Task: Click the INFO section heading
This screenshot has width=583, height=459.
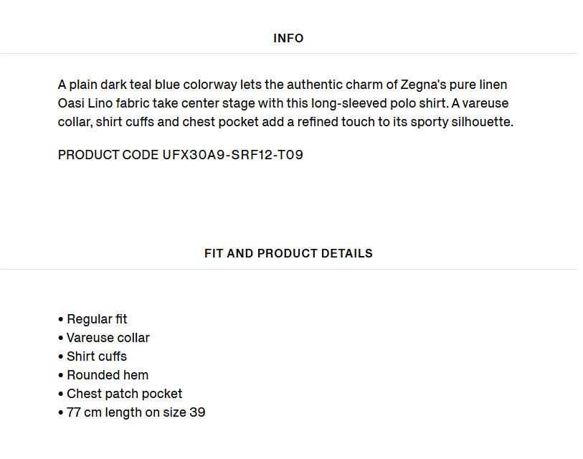Action: [288, 38]
